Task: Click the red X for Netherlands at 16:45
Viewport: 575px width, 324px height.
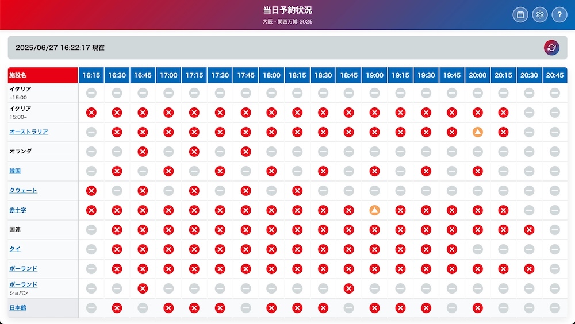Action: click(x=143, y=151)
